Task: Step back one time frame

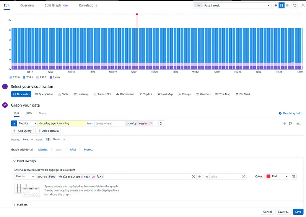Action: pos(276,5)
